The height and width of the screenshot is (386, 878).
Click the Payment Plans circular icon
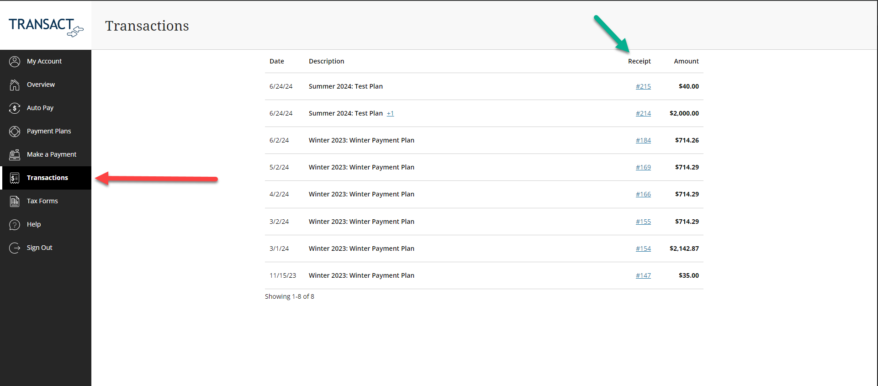(15, 131)
